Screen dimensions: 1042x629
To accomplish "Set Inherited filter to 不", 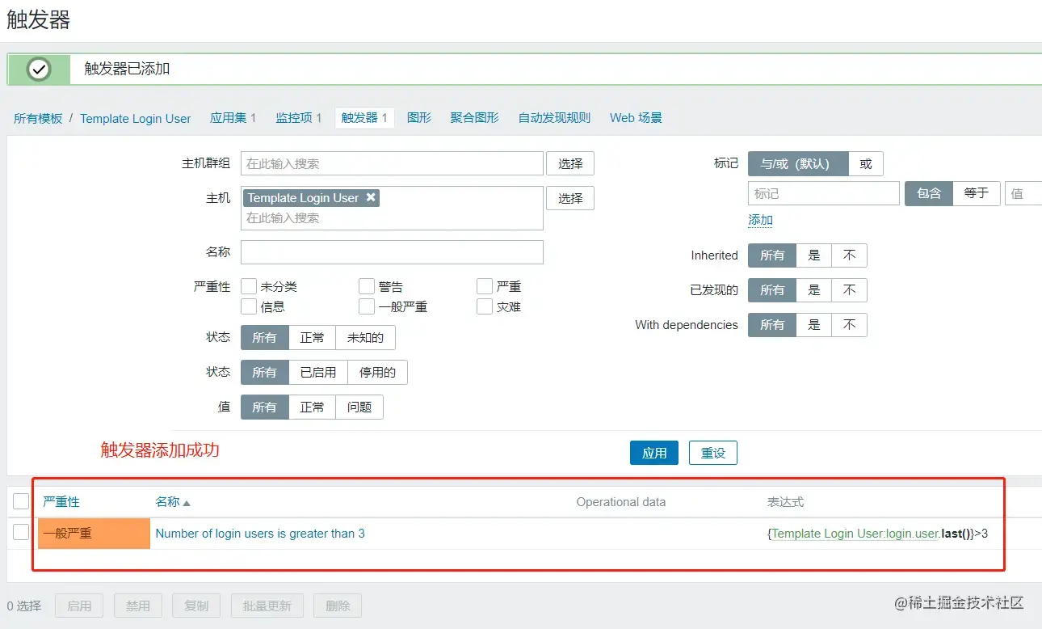I will pos(850,255).
